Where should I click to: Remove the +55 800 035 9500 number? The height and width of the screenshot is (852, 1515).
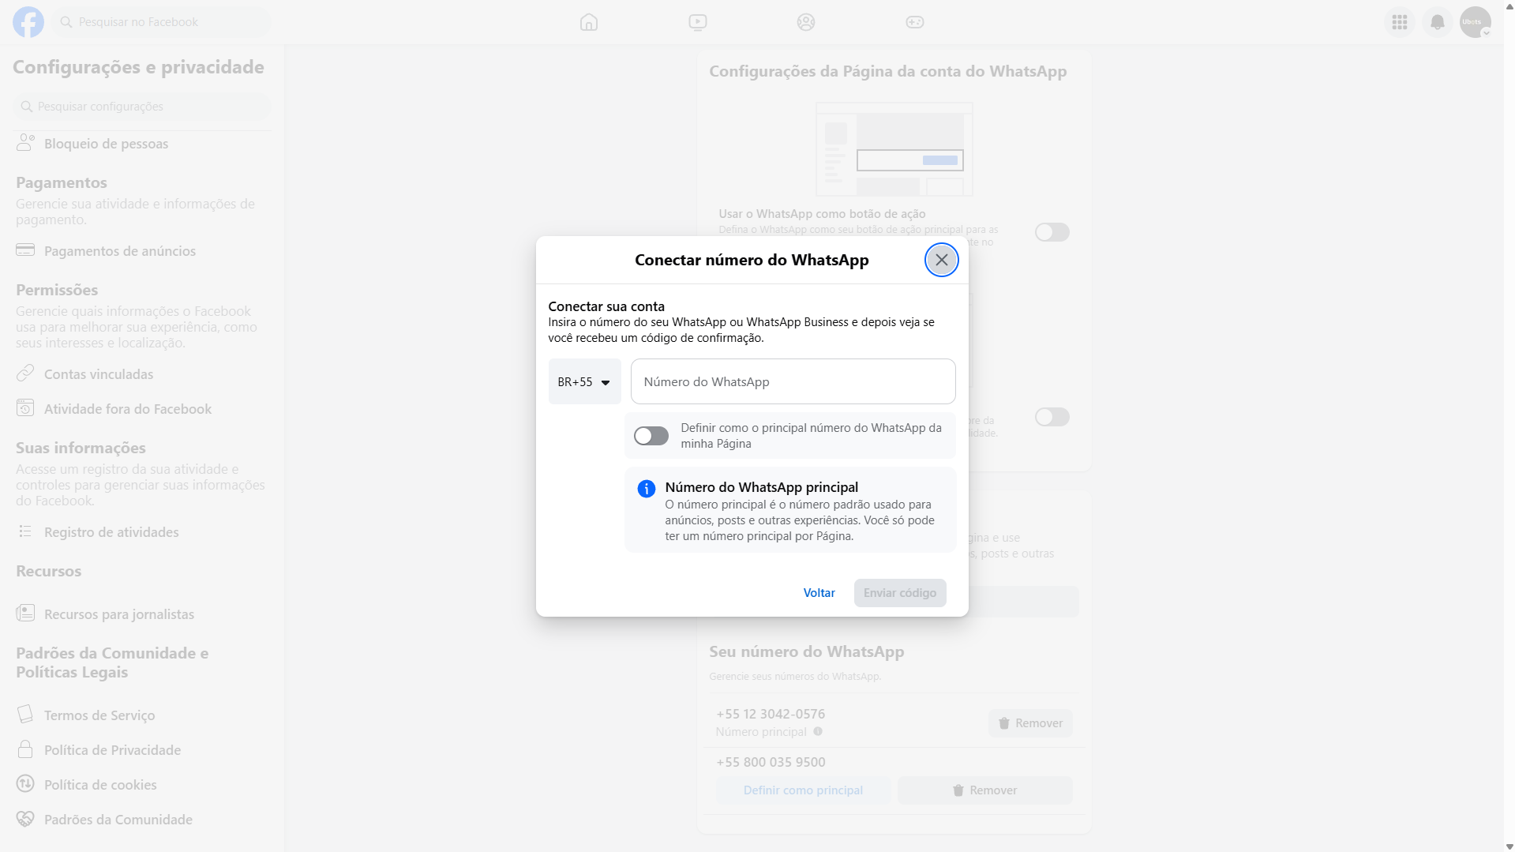coord(984,790)
